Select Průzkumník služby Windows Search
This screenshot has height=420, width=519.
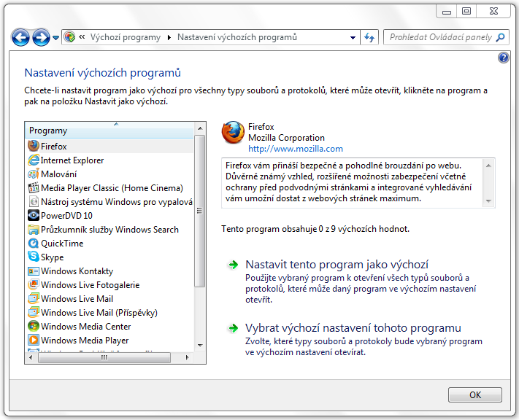109,230
